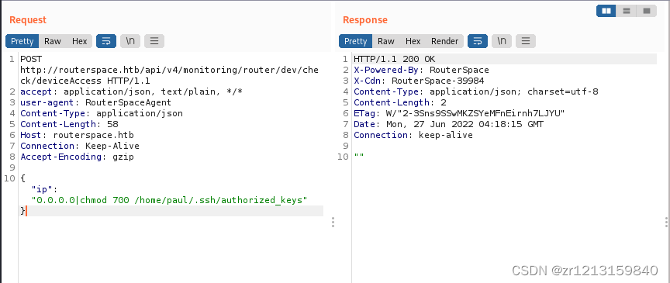This screenshot has width=670, height=283.
Task: Open the Response panel hamburger menu
Action: point(526,41)
